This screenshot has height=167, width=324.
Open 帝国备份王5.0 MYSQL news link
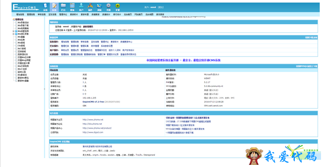[185, 129]
